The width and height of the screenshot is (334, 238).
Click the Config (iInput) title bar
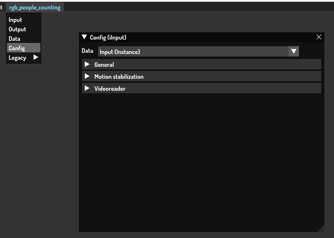[198, 38]
